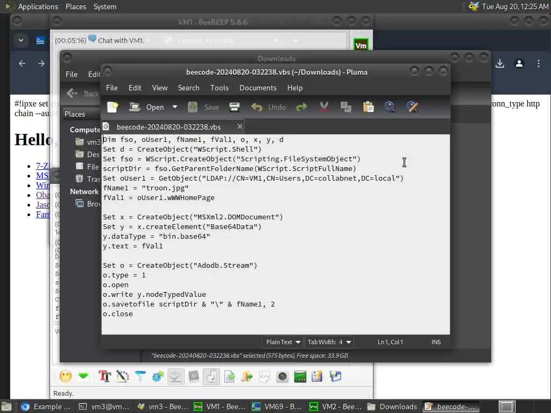
Task: Open the Pluma File menu
Action: point(112,88)
